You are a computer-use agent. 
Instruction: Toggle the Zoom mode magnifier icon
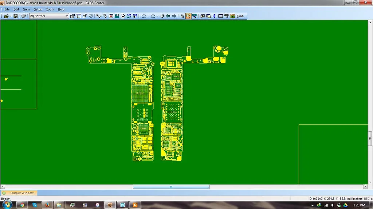click(x=188, y=16)
